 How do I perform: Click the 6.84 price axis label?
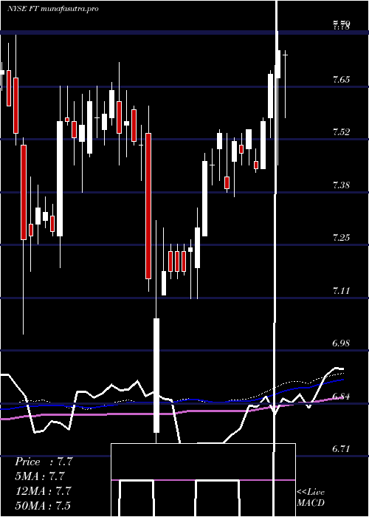[x=341, y=396]
